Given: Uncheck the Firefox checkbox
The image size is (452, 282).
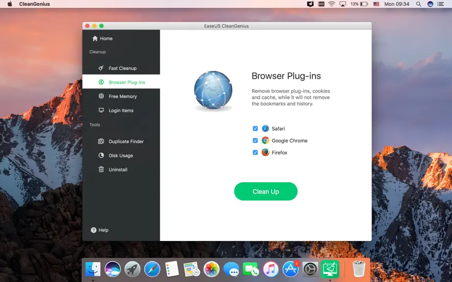Looking at the screenshot, I should click(255, 152).
